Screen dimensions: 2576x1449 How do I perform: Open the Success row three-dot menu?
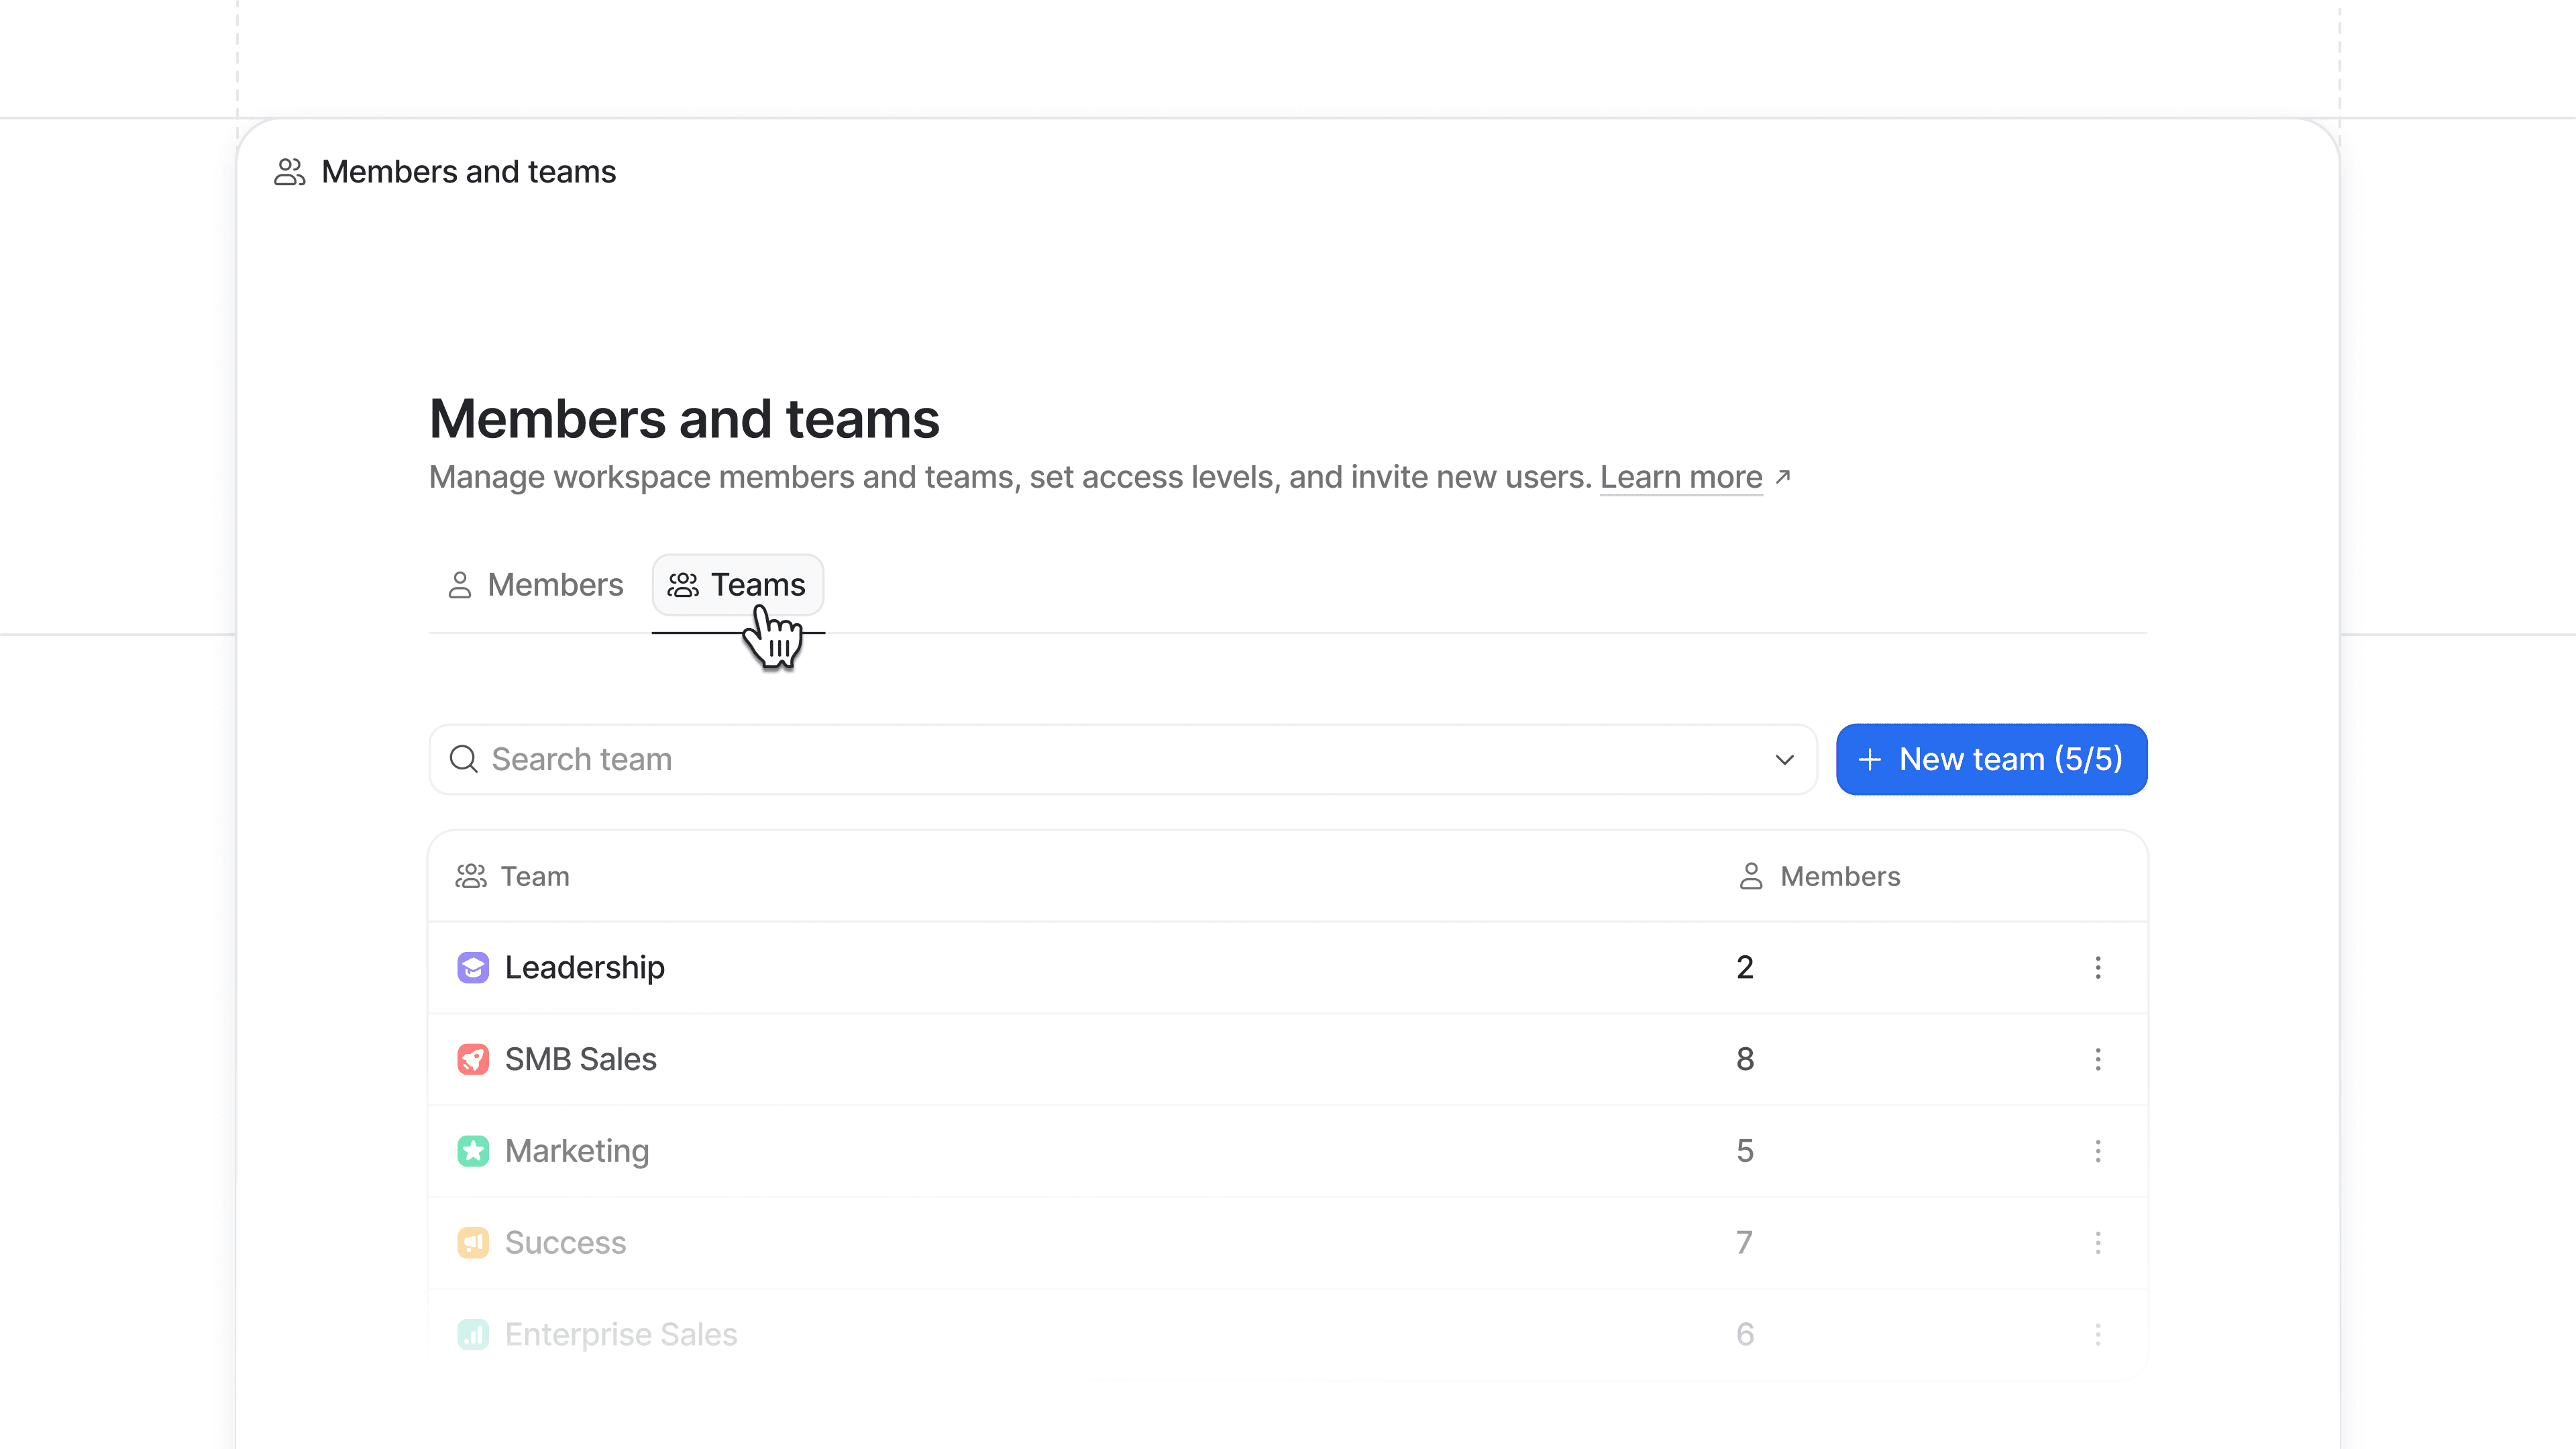coord(2097,1242)
